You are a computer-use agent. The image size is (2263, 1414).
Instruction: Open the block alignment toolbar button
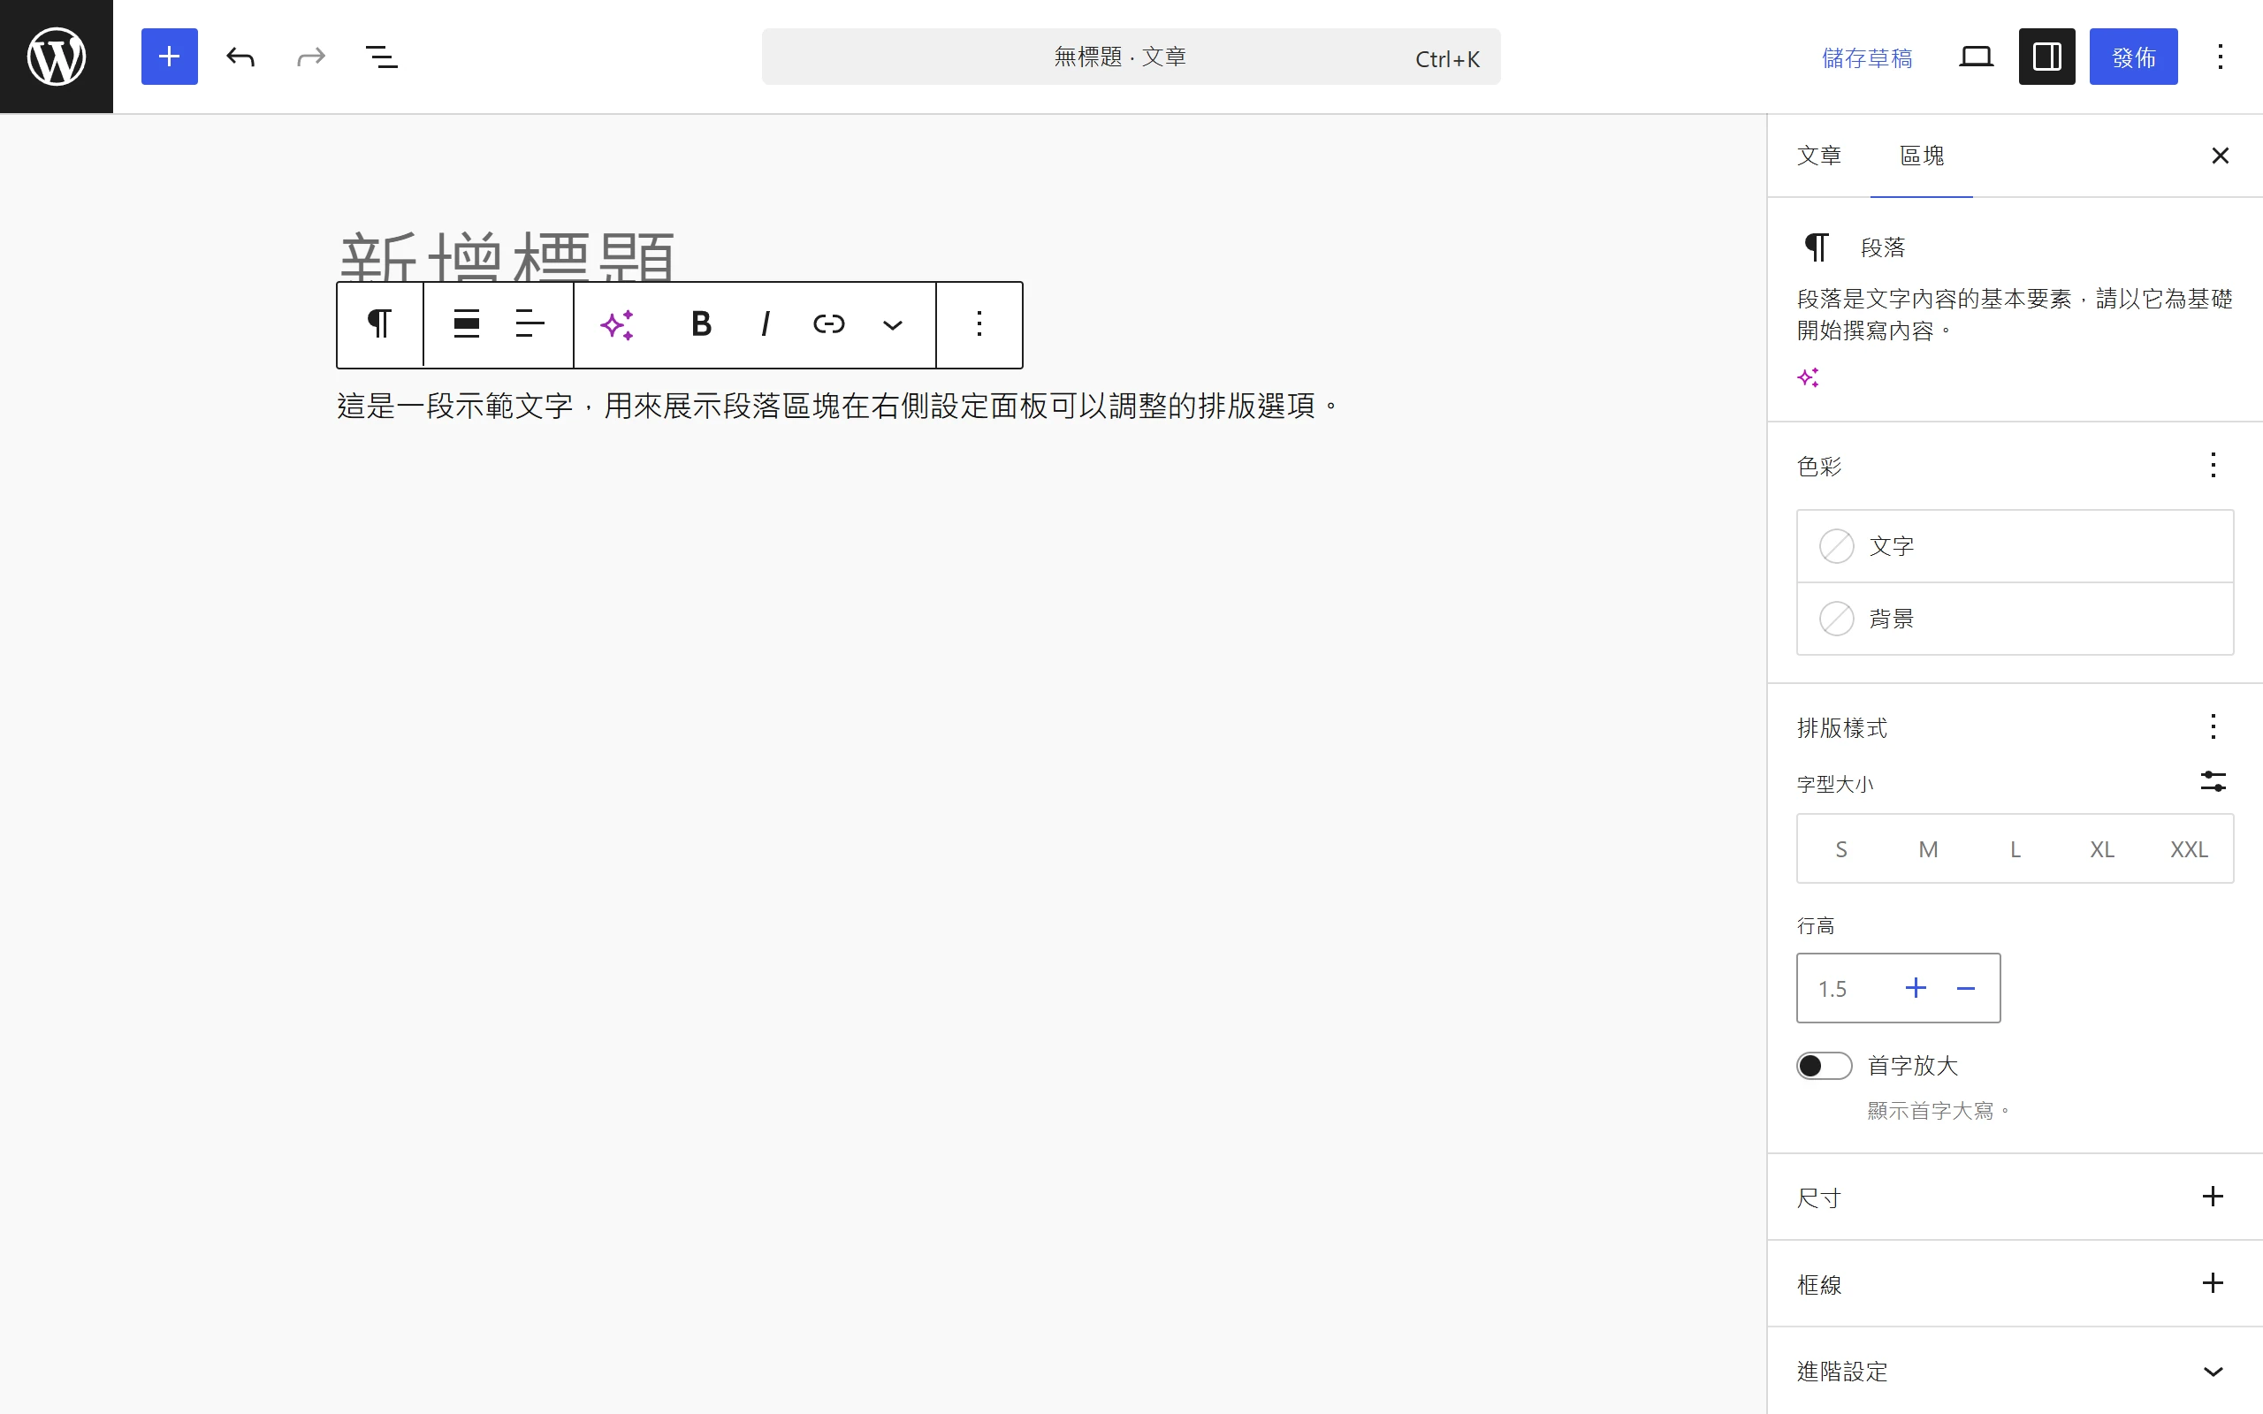pos(467,324)
